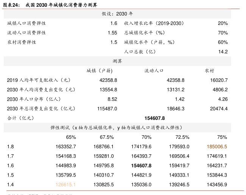246x195 pixels.
Task: Select the 1.55 流动人口消费弹性 value
Action: coord(112,33)
